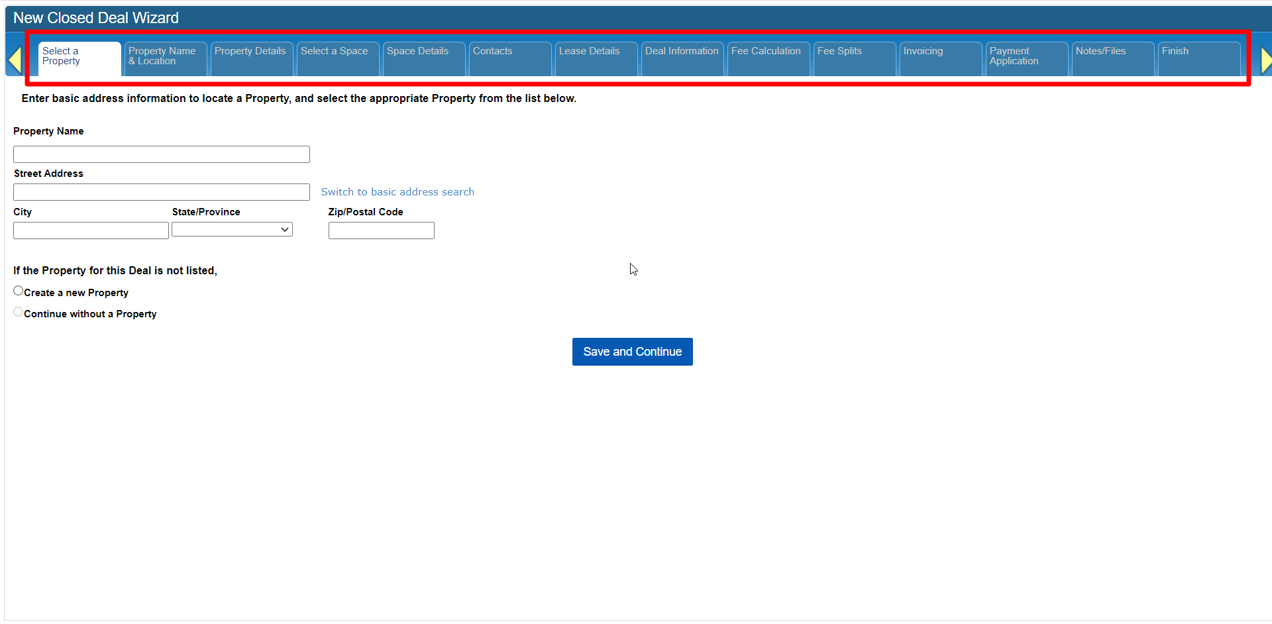Click Switch to basic address search link

point(397,192)
